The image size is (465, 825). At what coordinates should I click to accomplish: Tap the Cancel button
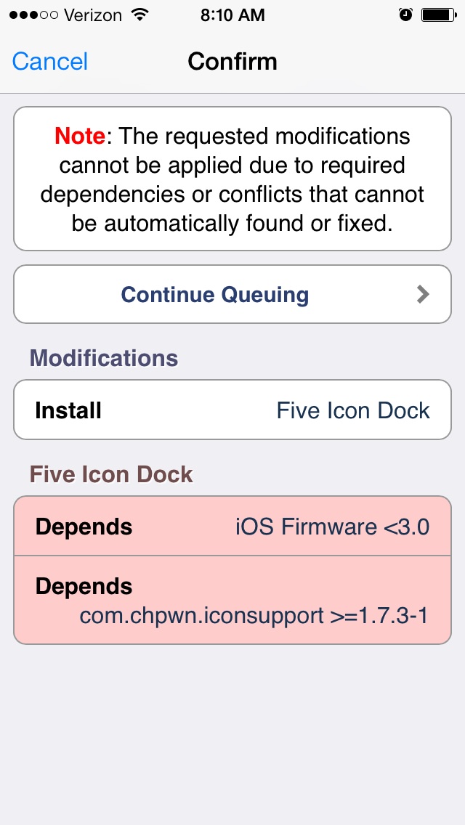point(50,62)
